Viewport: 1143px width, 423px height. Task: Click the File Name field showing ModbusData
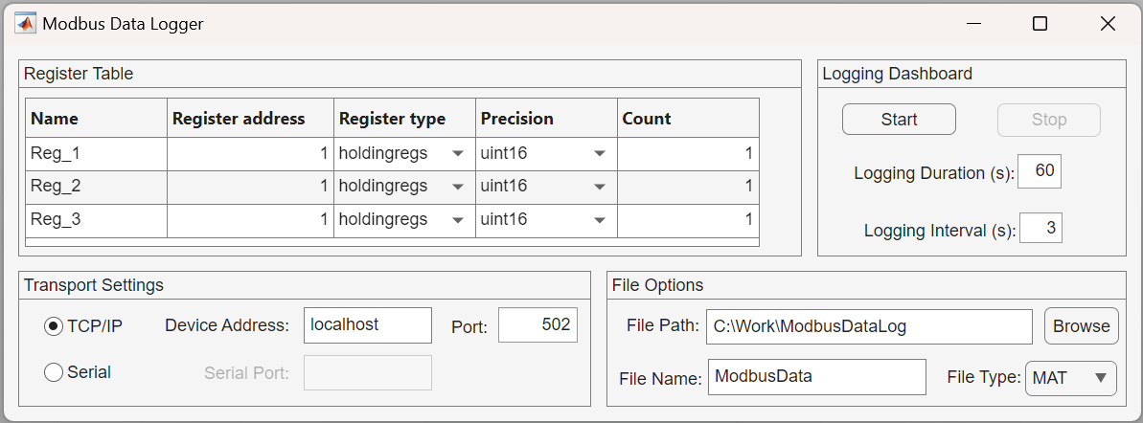pyautogui.click(x=816, y=377)
